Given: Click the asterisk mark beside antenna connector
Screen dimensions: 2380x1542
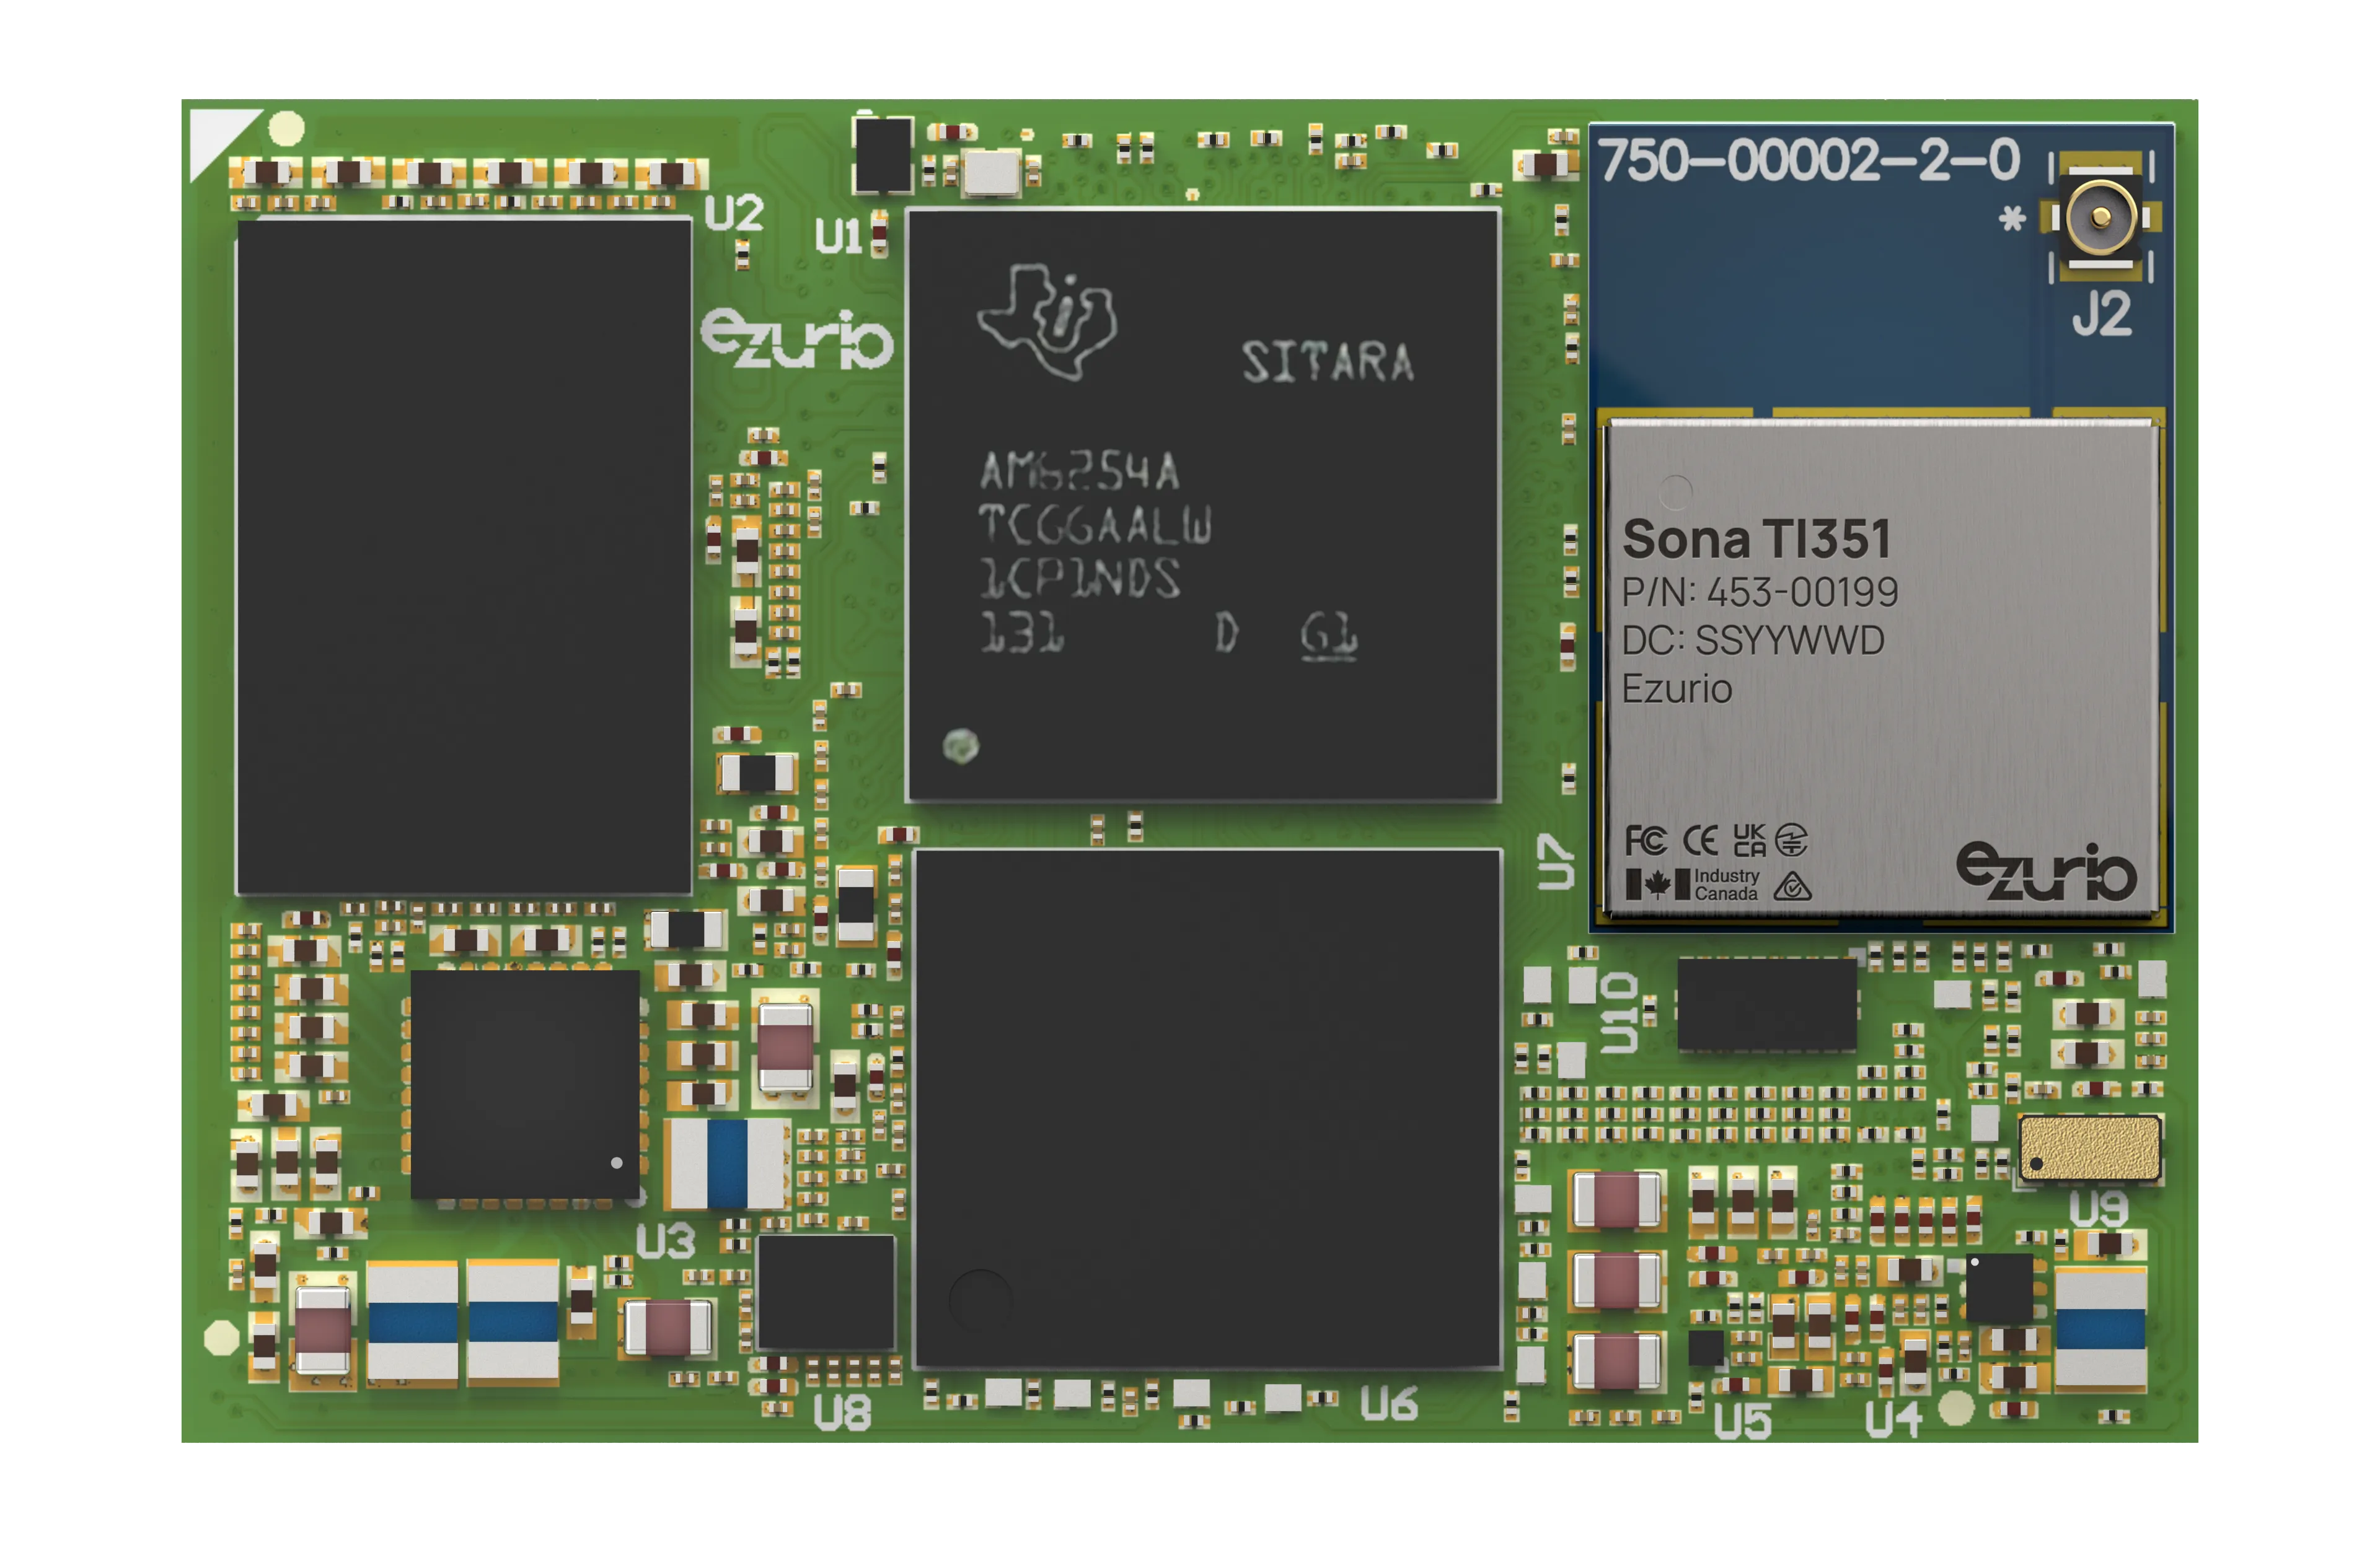Looking at the screenshot, I should click(2012, 218).
